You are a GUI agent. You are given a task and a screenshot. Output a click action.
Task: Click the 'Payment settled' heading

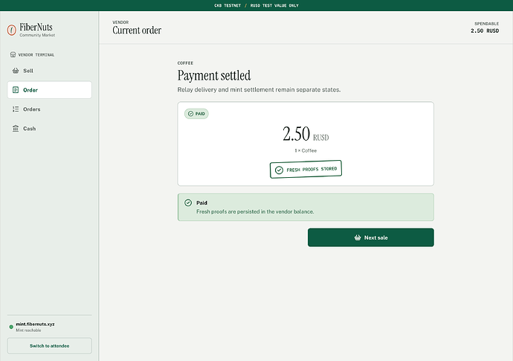214,76
